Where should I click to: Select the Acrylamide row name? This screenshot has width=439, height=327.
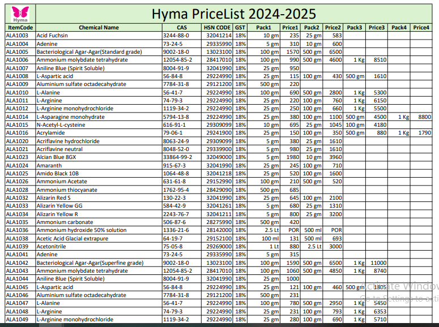(x=51, y=133)
